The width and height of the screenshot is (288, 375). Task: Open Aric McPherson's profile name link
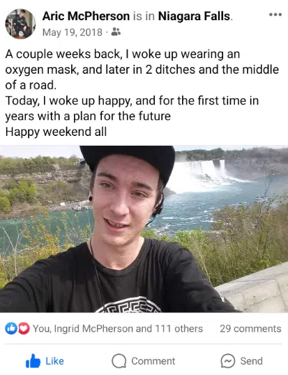pos(86,16)
